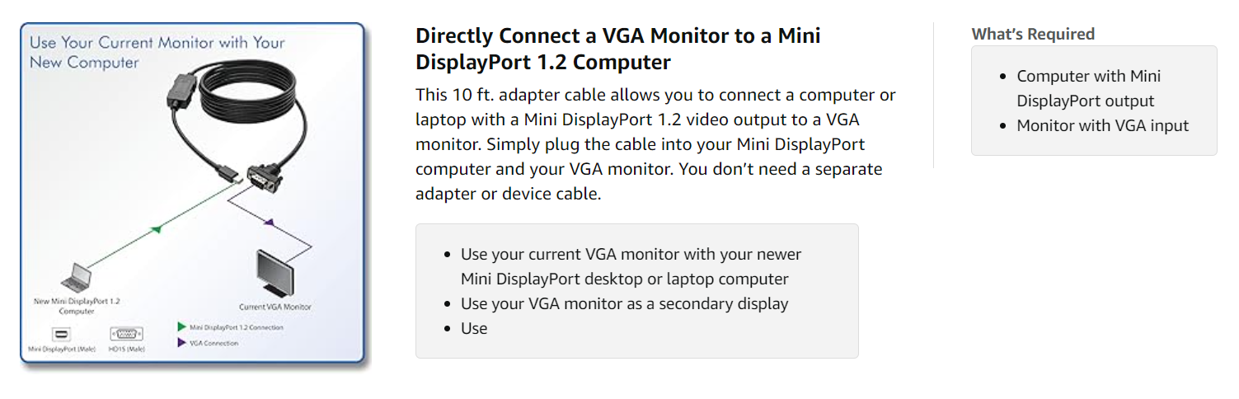Click the 'Use your current VGA monitor' bullet

click(631, 266)
